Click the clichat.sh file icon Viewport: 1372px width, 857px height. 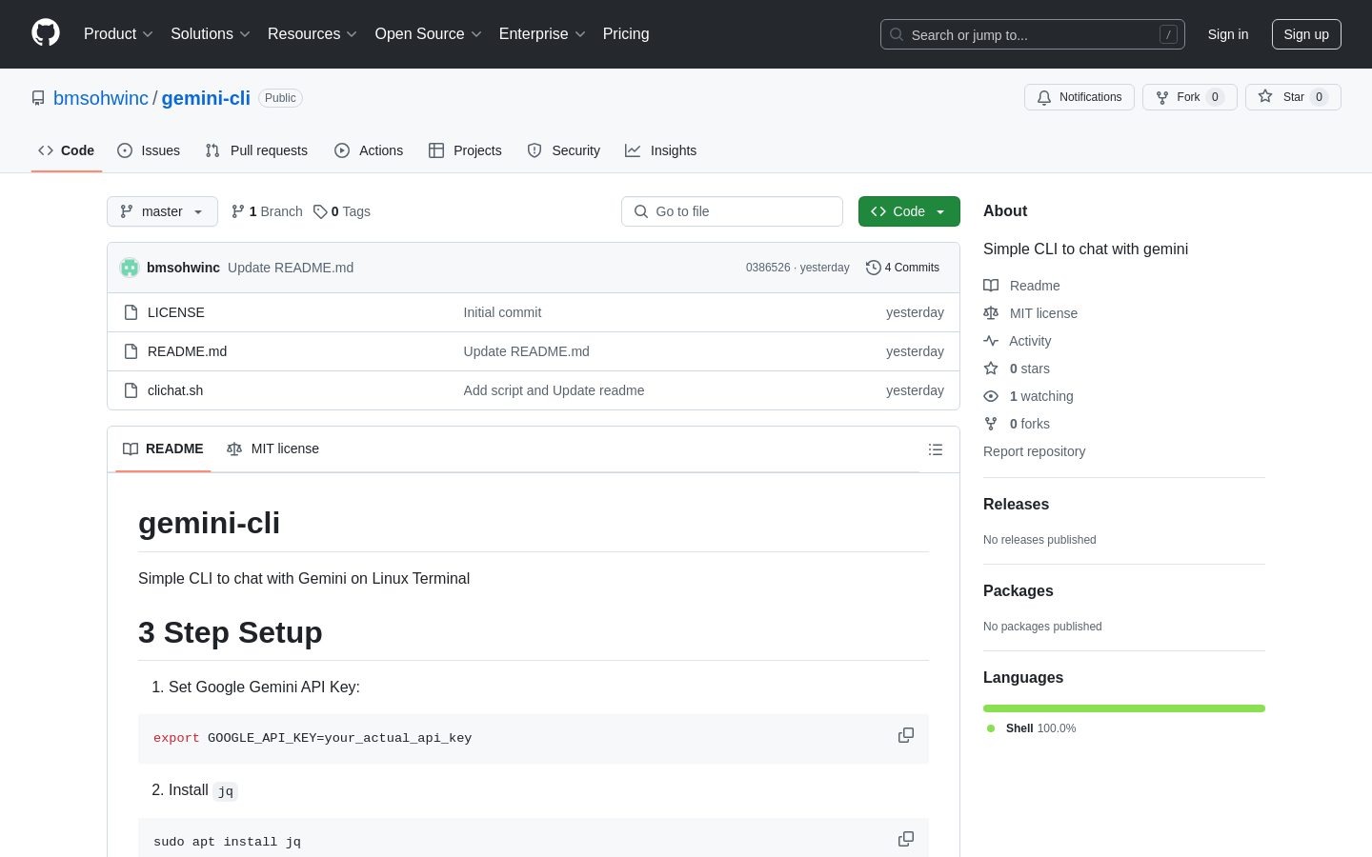[131, 390]
